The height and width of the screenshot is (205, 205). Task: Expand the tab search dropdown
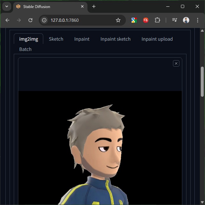pyautogui.click(x=6, y=6)
